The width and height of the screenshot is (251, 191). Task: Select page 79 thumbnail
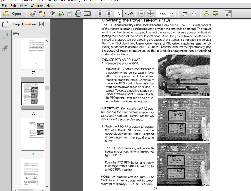[33, 93]
